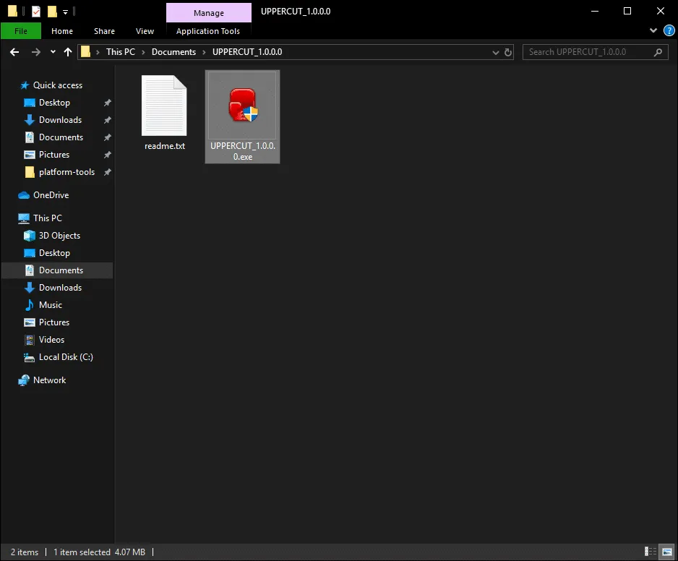Open the Help question mark icon
The height and width of the screenshot is (561, 678).
click(669, 30)
